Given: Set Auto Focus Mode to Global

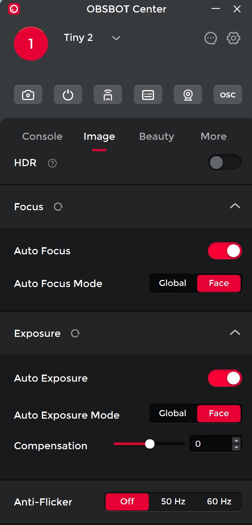Looking at the screenshot, I should click(173, 283).
